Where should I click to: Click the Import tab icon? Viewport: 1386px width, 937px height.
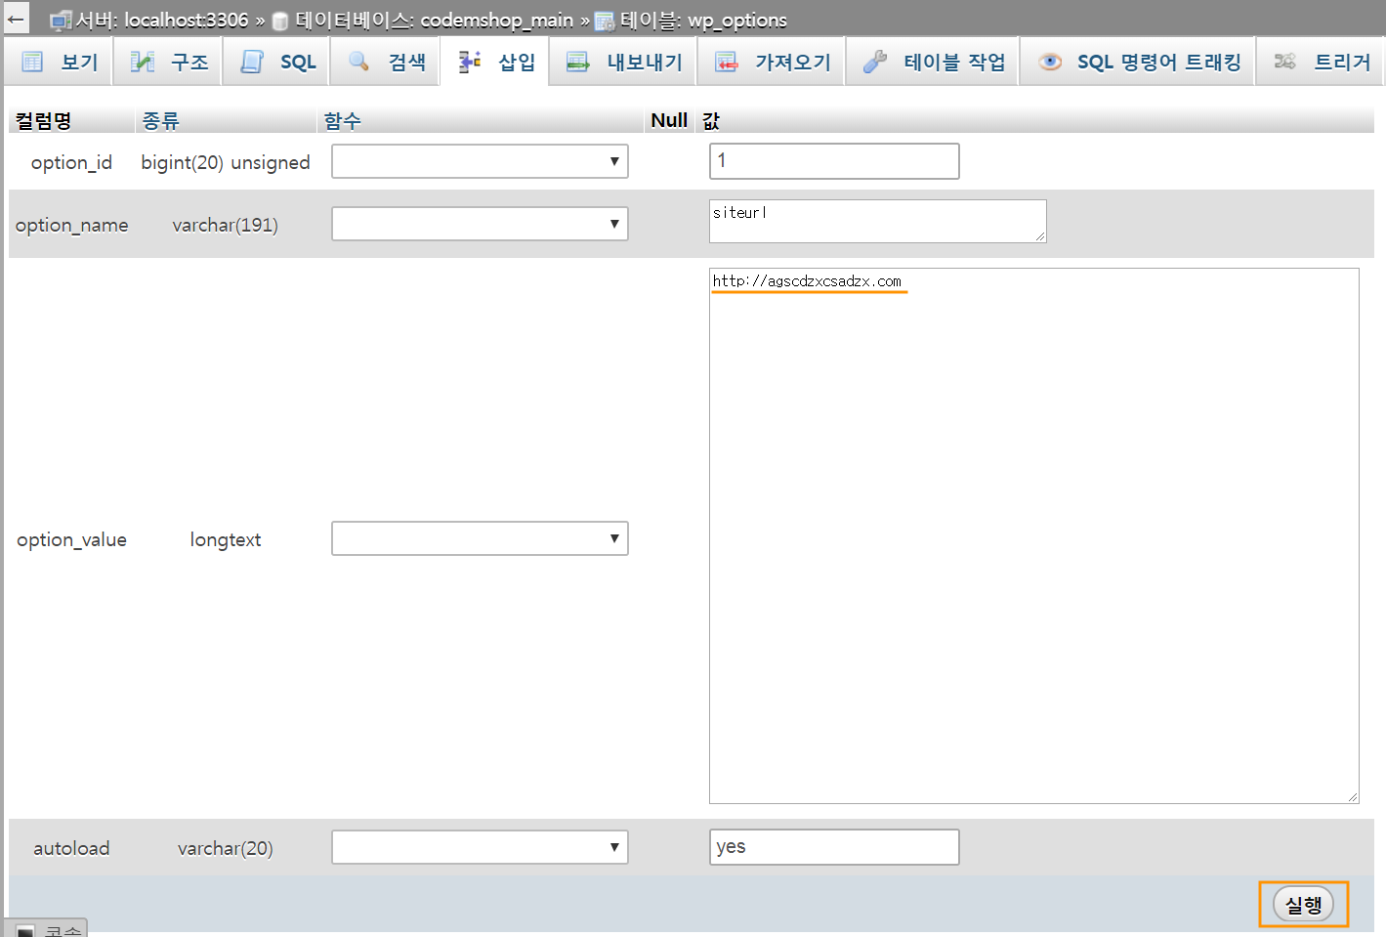click(x=726, y=62)
